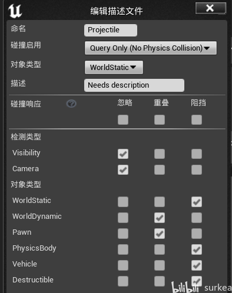Uncheck the Camera 忽略 checkbox

pos(123,169)
